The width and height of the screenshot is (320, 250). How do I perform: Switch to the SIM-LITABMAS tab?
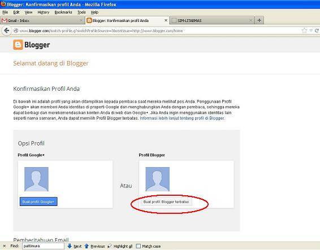pyautogui.click(x=212, y=20)
